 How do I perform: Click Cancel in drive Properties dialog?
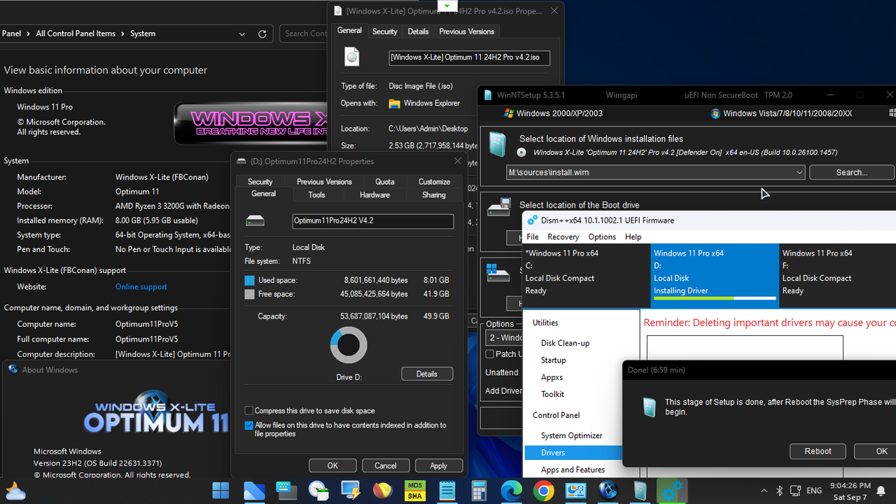[386, 465]
